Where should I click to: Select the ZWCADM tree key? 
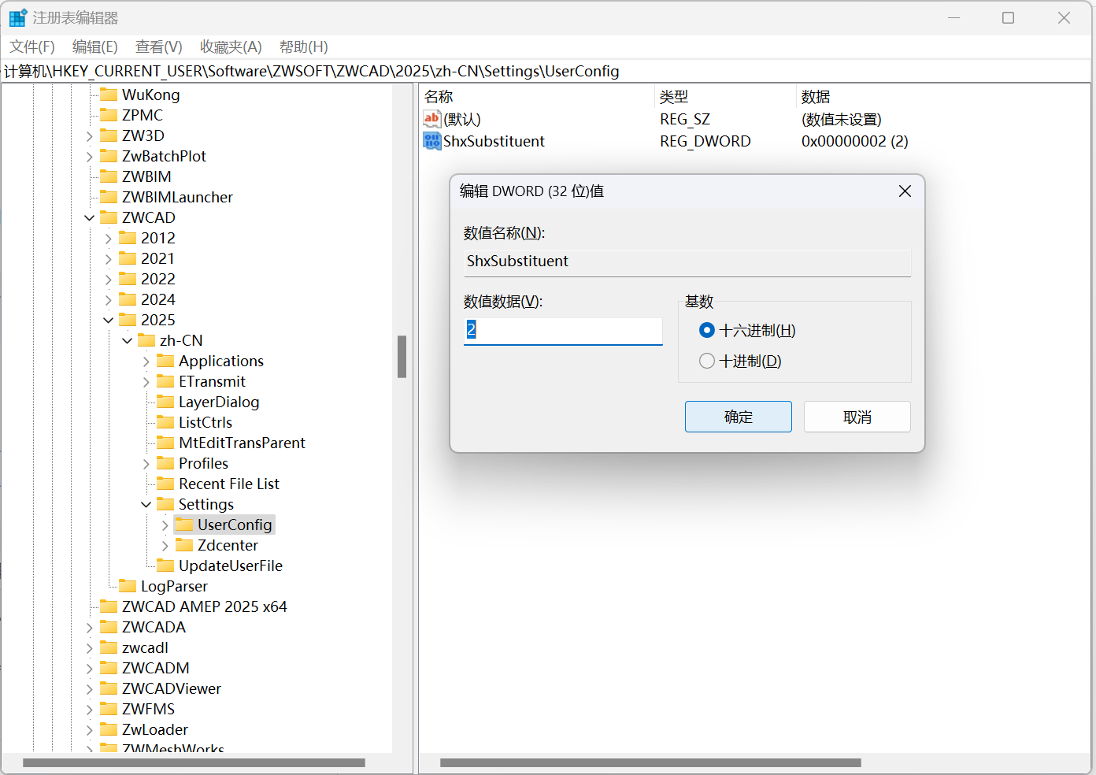click(155, 668)
